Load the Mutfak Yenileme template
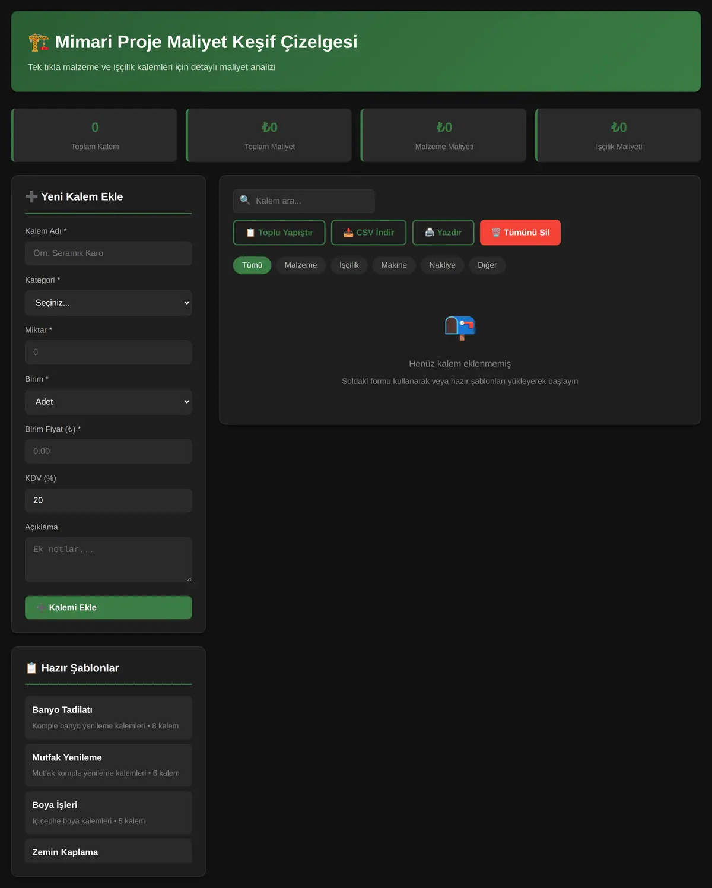This screenshot has height=888, width=712. tap(109, 765)
